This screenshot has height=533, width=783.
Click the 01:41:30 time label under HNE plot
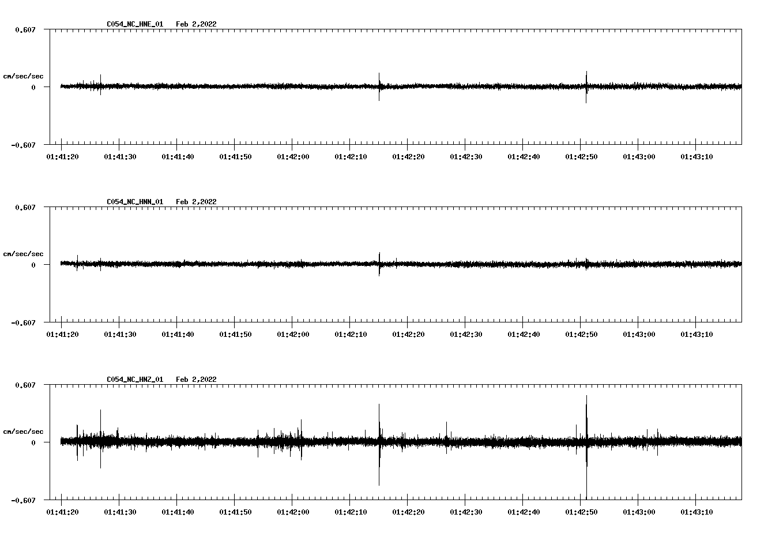pyautogui.click(x=120, y=157)
